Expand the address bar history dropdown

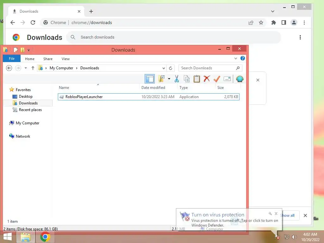[164, 68]
